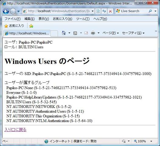Click the NT AUTHORITY\NETWORK line
Screen dimensions: 160x146
(39, 107)
